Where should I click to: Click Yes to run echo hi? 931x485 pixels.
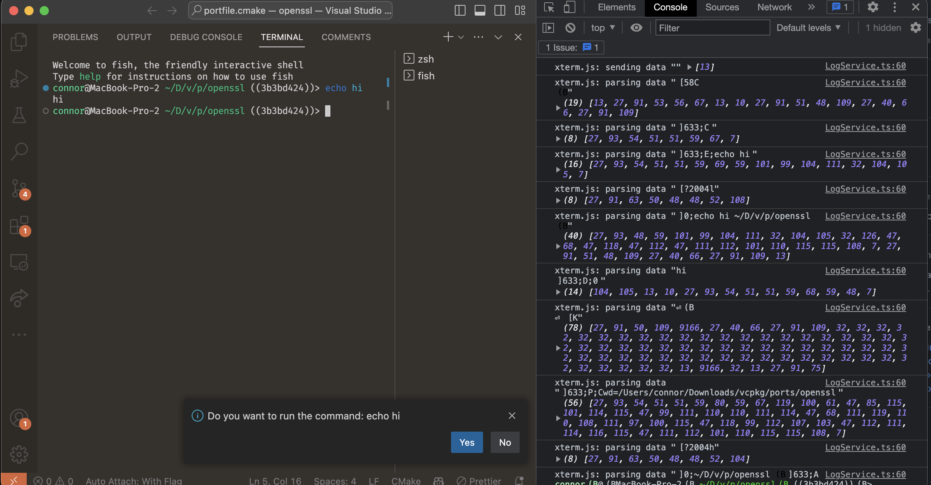click(466, 442)
